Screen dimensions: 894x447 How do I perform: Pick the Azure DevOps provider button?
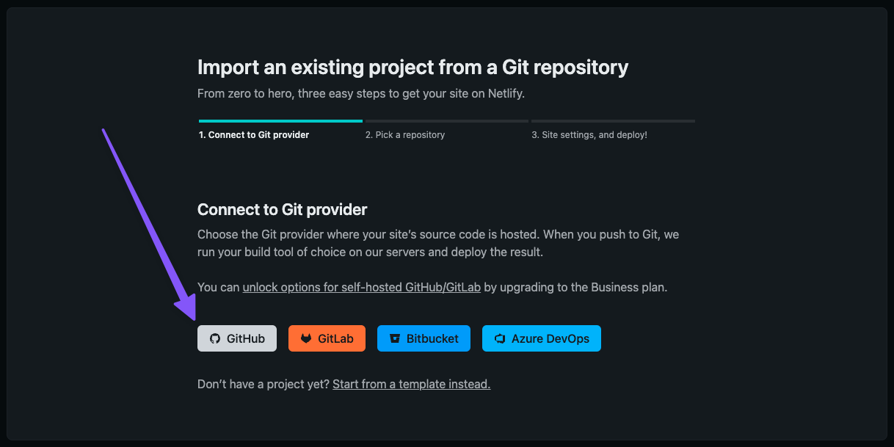542,338
